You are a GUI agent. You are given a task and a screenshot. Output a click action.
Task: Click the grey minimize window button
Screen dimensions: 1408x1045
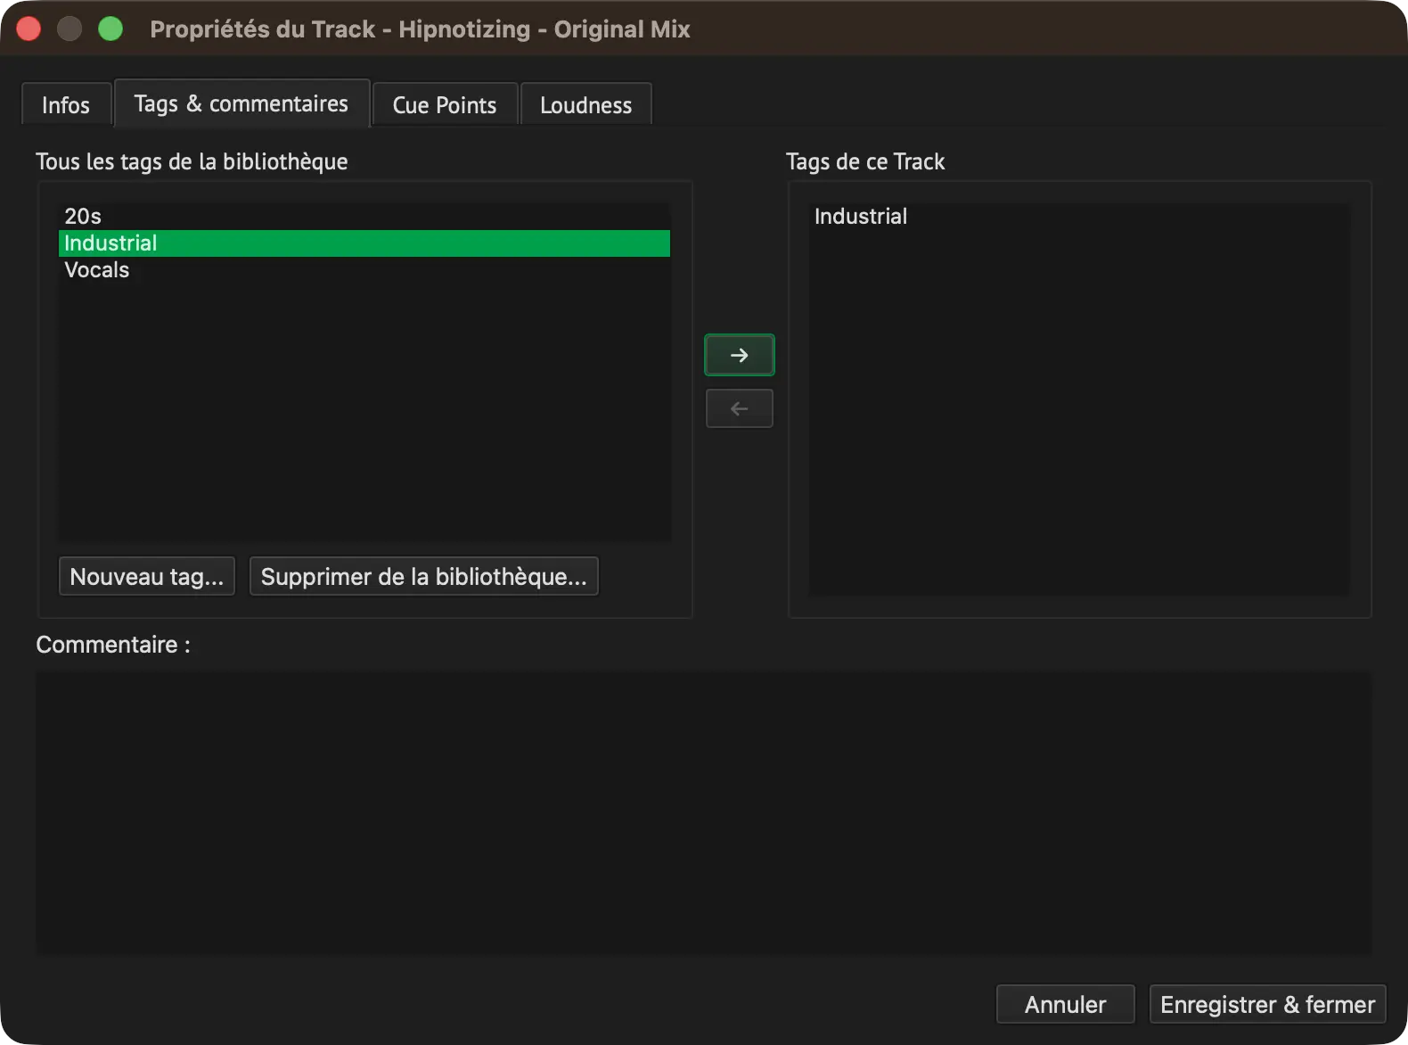tap(70, 29)
